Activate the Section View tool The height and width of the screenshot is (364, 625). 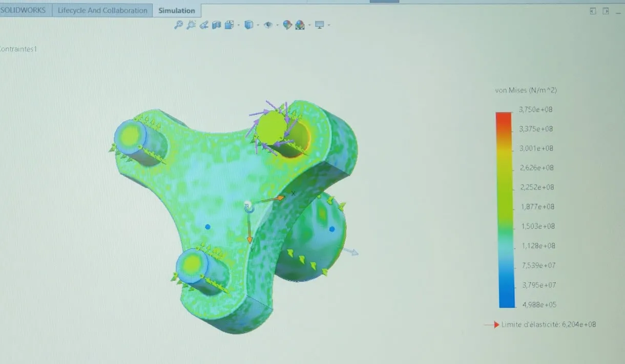(216, 25)
